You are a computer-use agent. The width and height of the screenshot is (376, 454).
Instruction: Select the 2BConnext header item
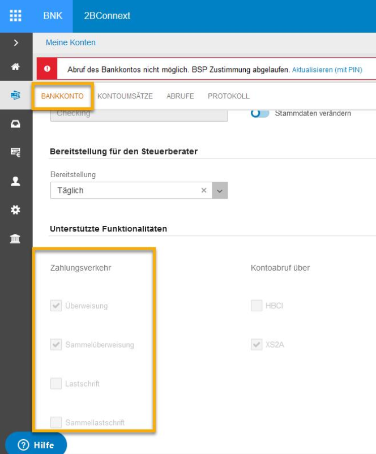(x=107, y=16)
